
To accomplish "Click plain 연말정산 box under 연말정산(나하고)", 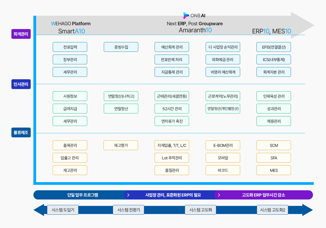I will pos(121,109).
